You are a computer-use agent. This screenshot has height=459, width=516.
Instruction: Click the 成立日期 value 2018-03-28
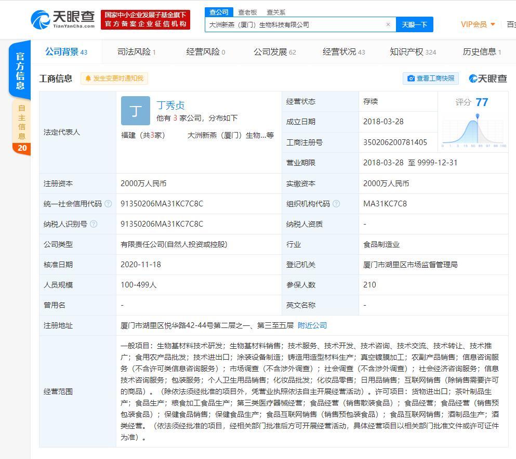click(383, 122)
